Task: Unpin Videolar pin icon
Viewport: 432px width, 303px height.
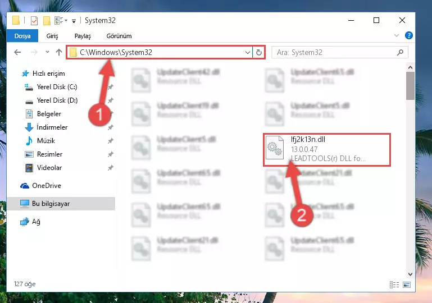Action: [110, 168]
